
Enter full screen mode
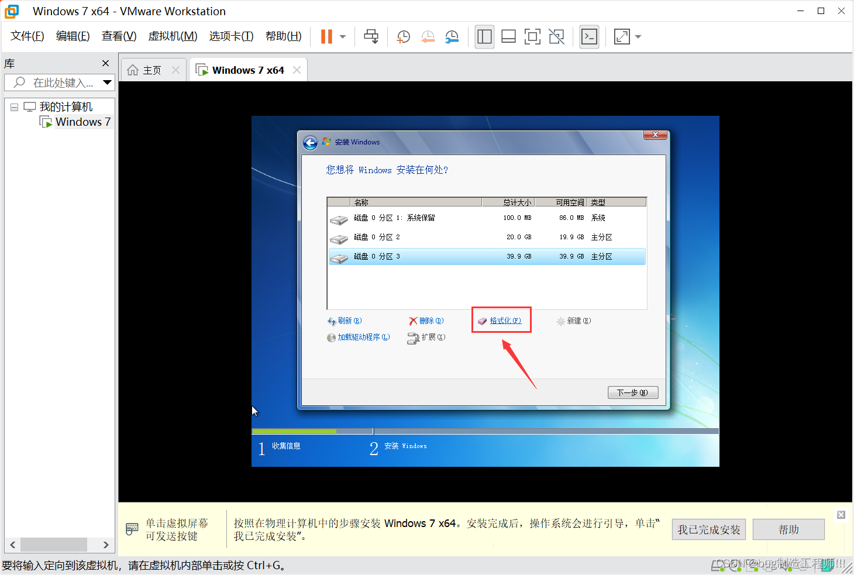click(532, 37)
